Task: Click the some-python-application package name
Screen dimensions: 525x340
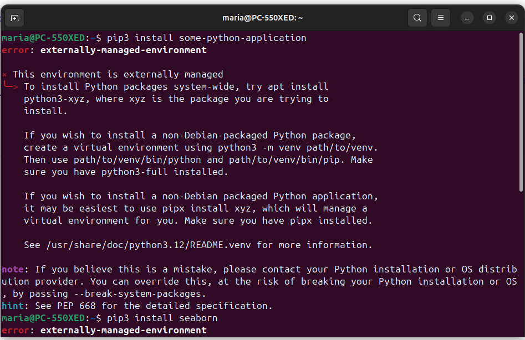Action: click(242, 38)
